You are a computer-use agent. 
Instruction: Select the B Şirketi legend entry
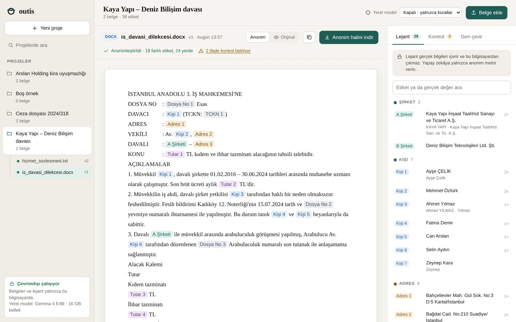pos(451,146)
